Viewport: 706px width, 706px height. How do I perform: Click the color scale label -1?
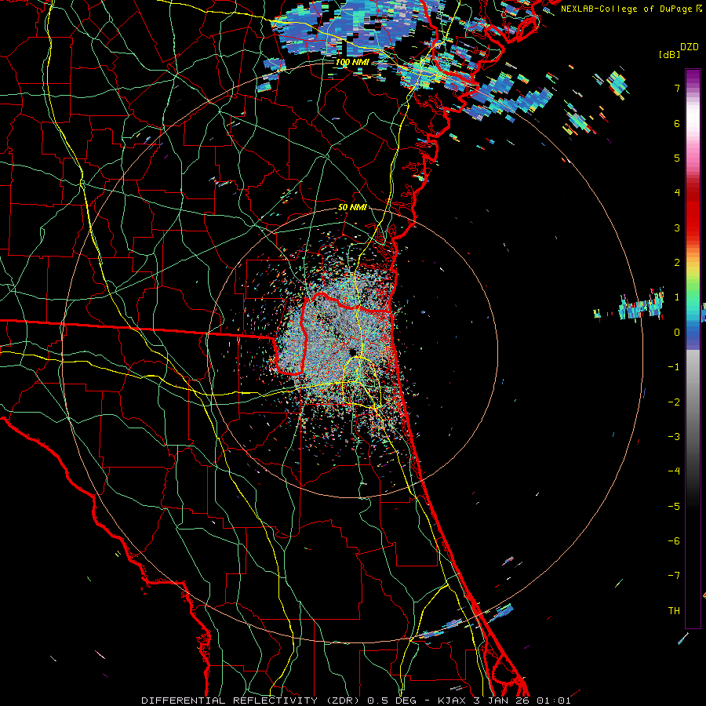[674, 367]
